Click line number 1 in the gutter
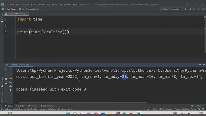 5,19
